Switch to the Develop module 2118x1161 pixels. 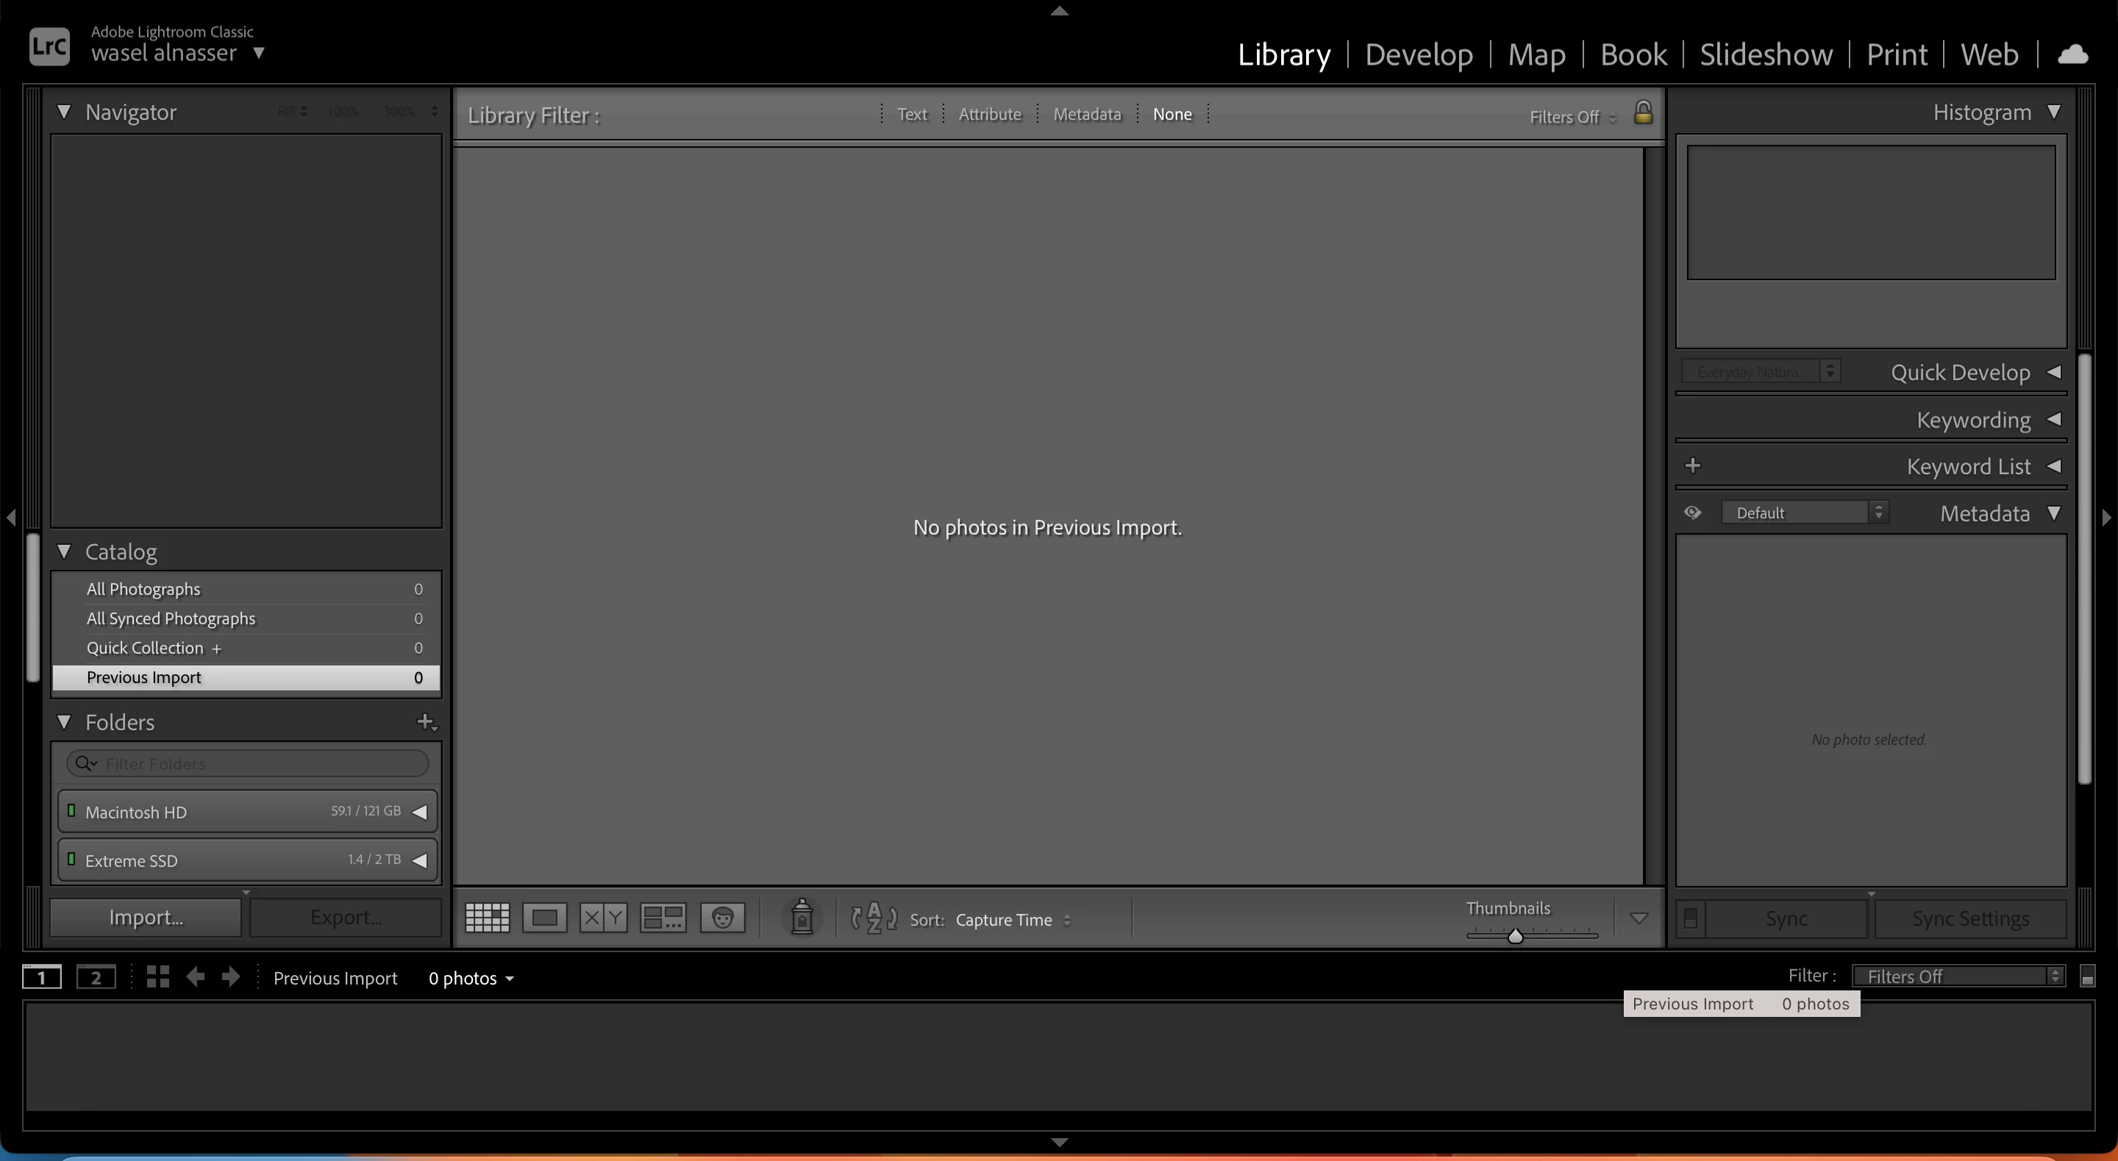[x=1419, y=54]
